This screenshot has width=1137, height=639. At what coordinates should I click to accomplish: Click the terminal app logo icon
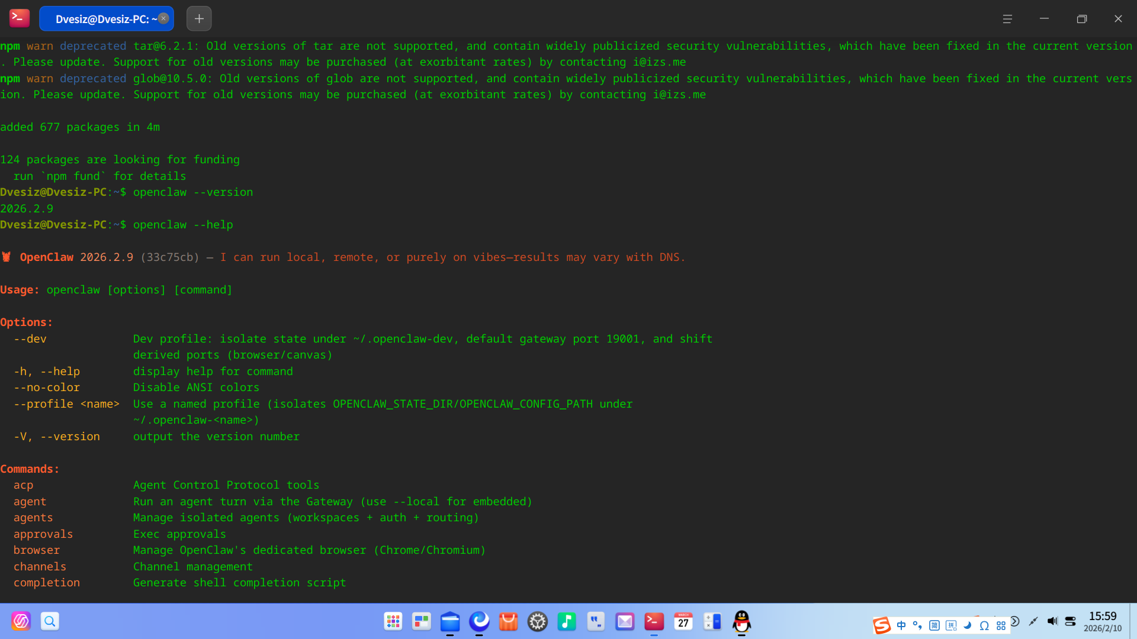coord(20,18)
